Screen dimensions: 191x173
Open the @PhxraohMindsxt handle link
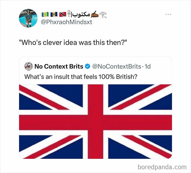tap(66, 22)
